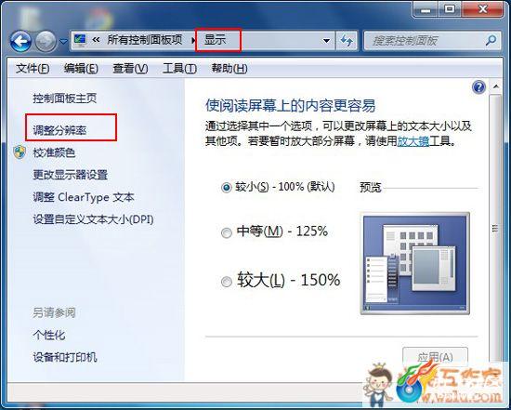Click the greyed forward navigation arrow
Image resolution: width=511 pixels, height=410 pixels.
click(46, 41)
